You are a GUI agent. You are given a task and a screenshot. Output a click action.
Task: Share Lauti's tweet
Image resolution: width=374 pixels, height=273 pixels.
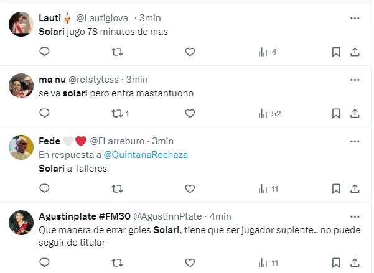click(x=355, y=52)
